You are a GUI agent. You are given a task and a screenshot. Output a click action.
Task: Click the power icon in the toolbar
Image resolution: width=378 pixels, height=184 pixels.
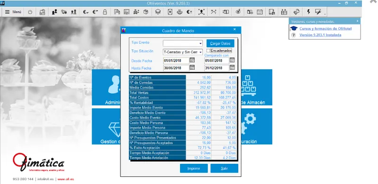point(30,12)
